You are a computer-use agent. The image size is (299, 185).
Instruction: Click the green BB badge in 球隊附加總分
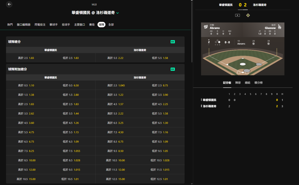(172, 69)
